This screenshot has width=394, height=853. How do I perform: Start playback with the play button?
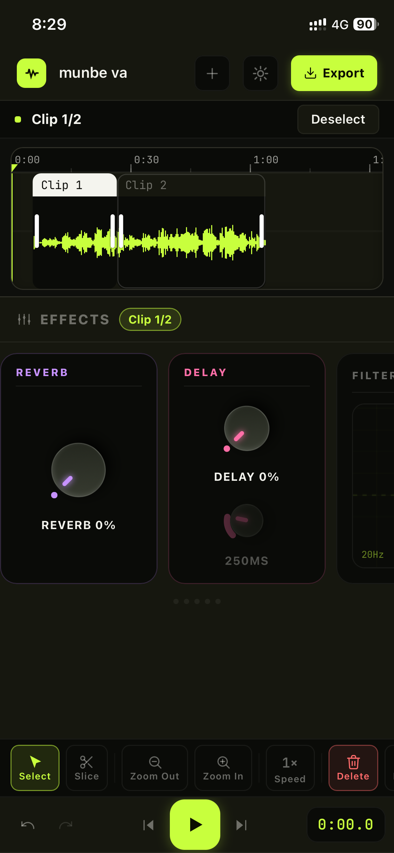coord(195,825)
